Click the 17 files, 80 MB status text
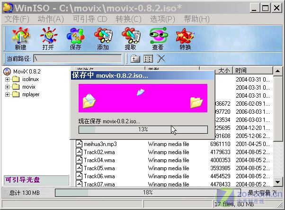This screenshot has height=210, width=285. click(x=234, y=204)
